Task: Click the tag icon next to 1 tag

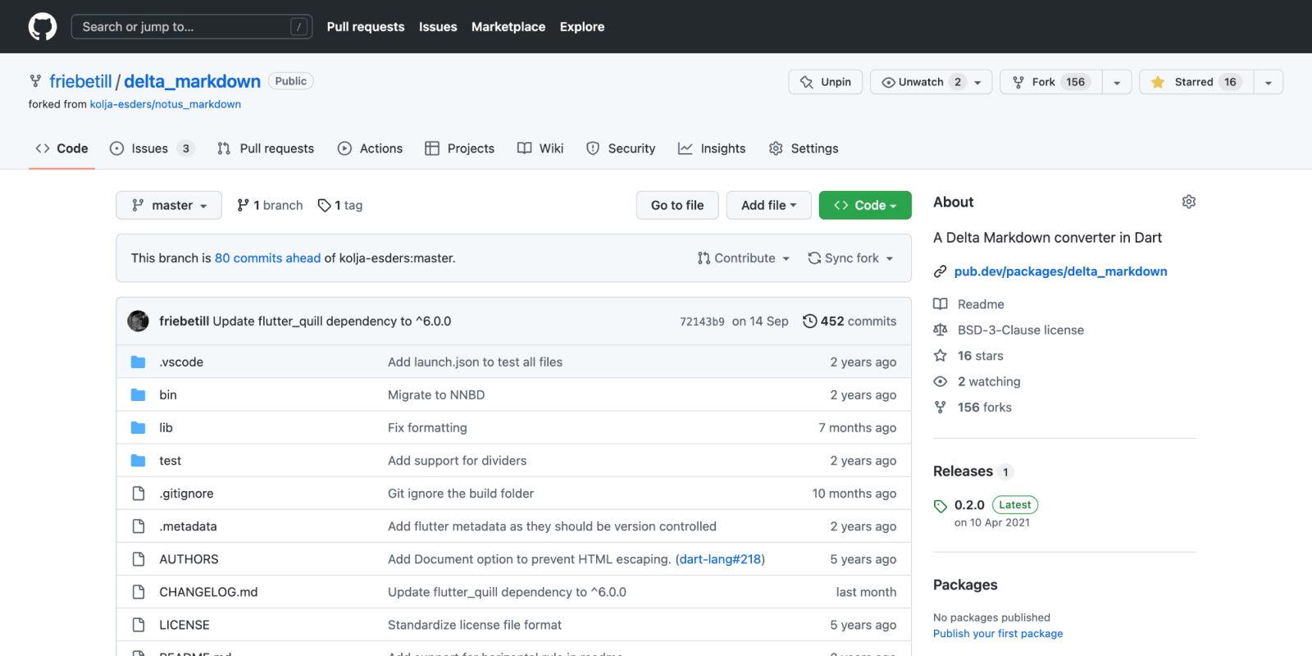Action: coord(325,205)
